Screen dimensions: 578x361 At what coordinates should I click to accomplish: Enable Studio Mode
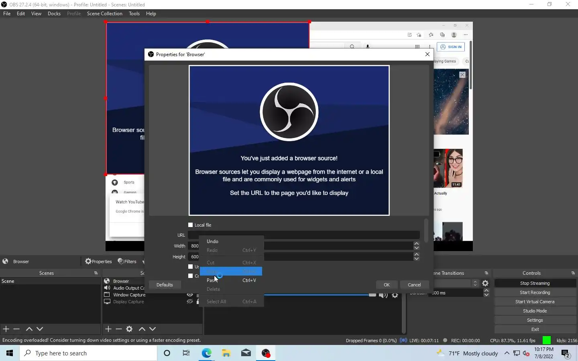point(535,311)
